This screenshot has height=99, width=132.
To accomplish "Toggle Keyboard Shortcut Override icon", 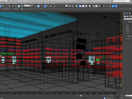I will coord(38,6).
